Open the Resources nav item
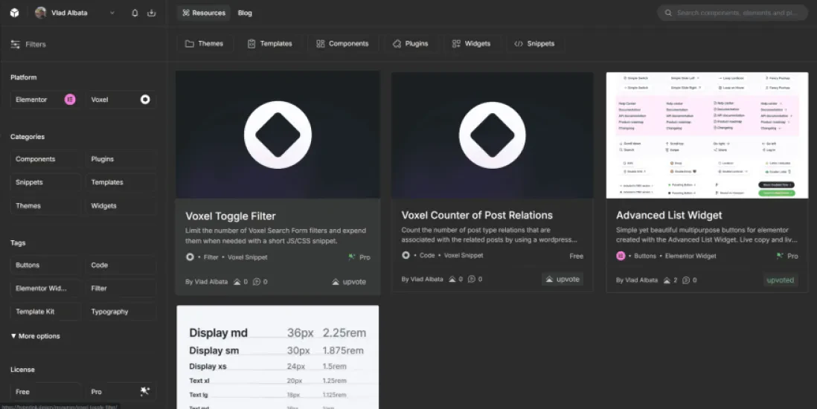Viewport: 817px width, 409px height. (204, 13)
